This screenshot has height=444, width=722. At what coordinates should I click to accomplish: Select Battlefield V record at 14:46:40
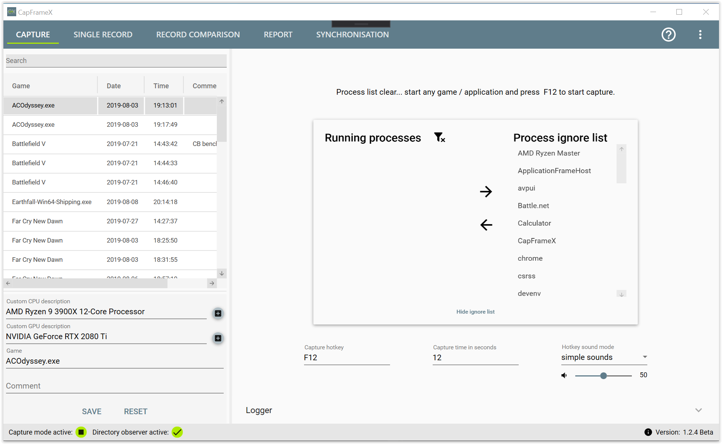110,182
